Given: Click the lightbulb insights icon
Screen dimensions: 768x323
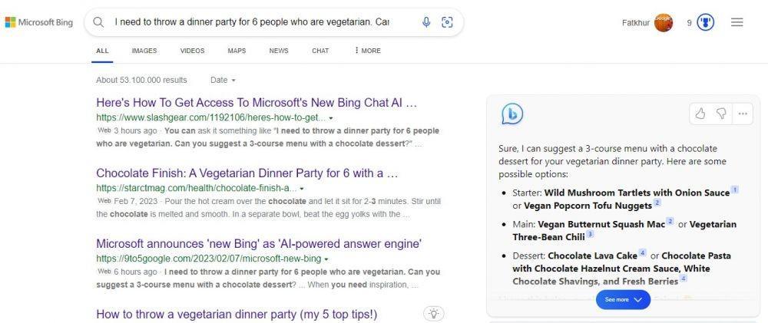Looking at the screenshot, I should pos(433,313).
